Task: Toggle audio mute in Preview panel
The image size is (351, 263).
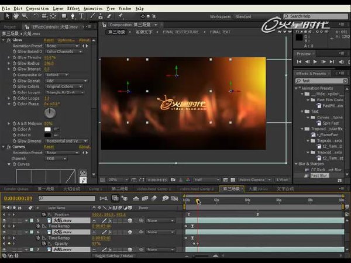Action: (341, 62)
